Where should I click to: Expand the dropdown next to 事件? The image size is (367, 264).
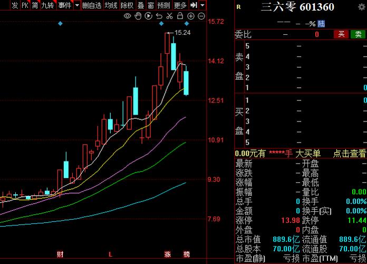coord(77,5)
